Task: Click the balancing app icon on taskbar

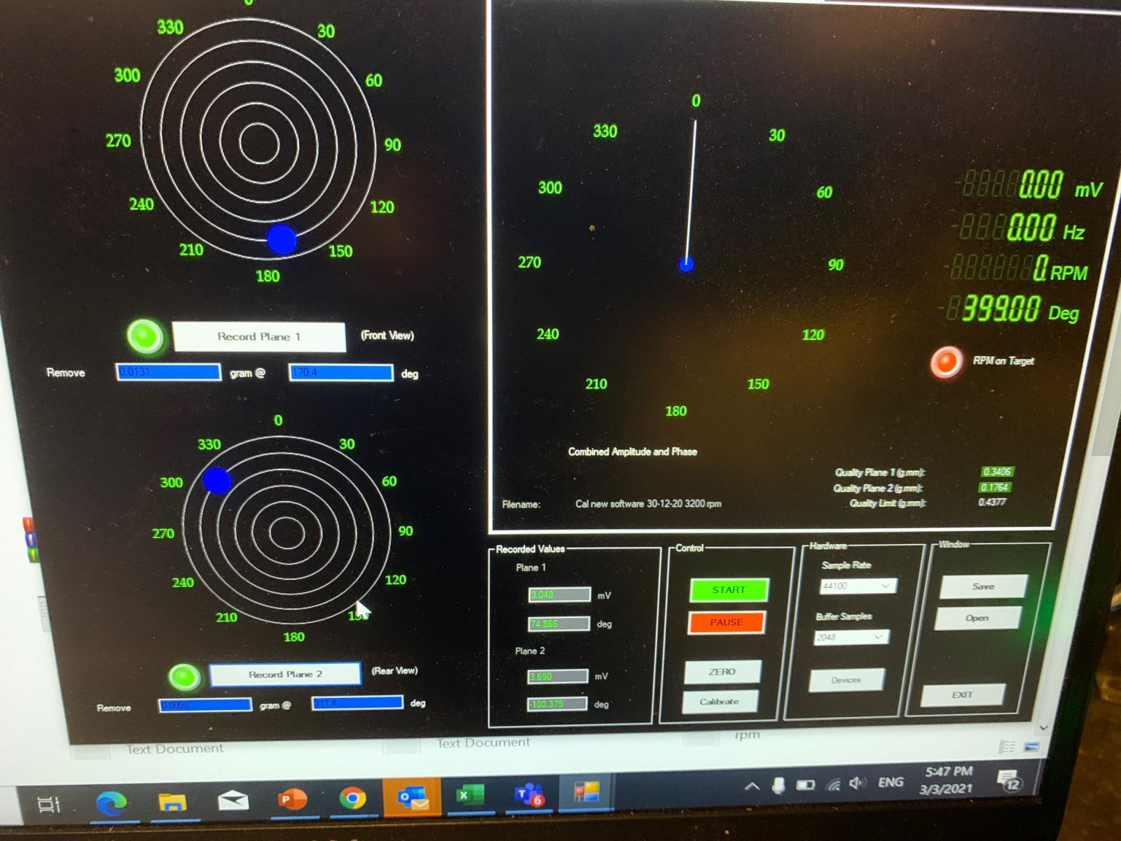Action: [586, 792]
